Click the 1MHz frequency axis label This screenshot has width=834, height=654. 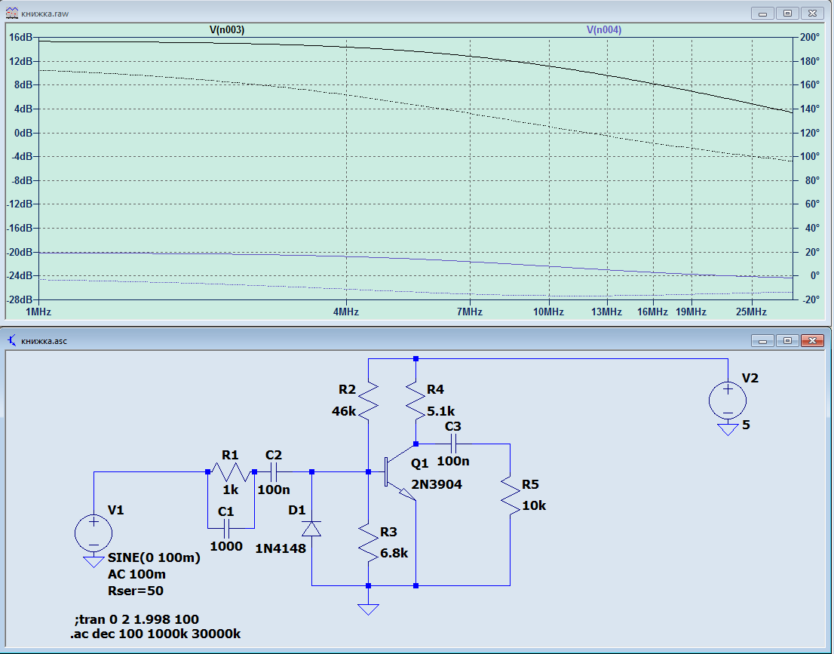[38, 312]
